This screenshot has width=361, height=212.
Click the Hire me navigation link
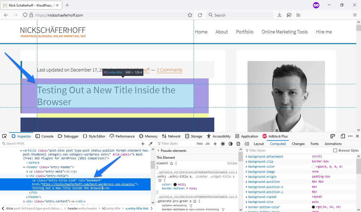pos(324,32)
